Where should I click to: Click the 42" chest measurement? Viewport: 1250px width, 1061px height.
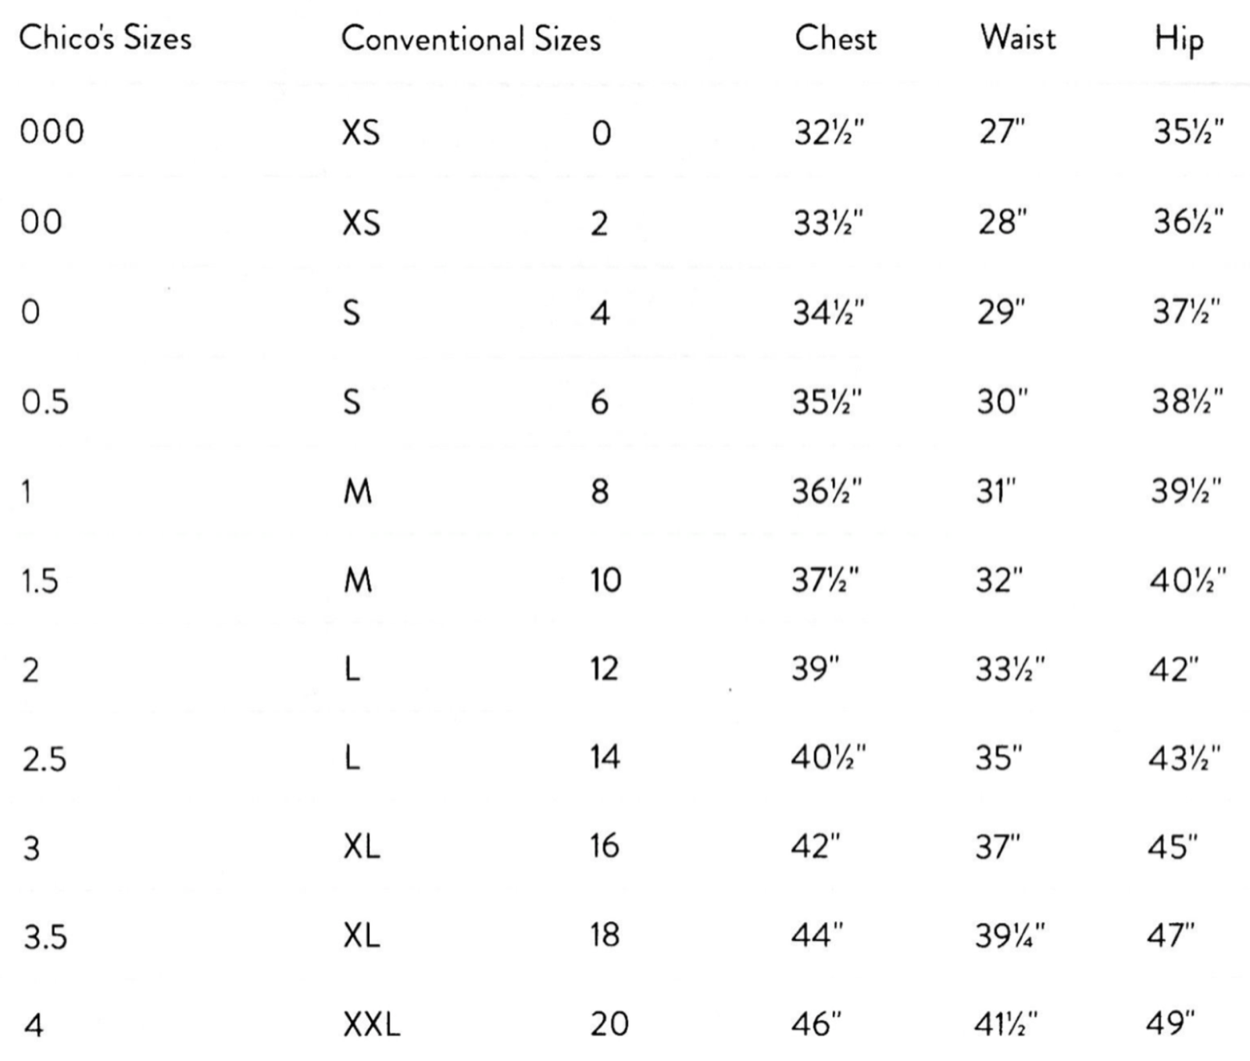click(x=816, y=846)
